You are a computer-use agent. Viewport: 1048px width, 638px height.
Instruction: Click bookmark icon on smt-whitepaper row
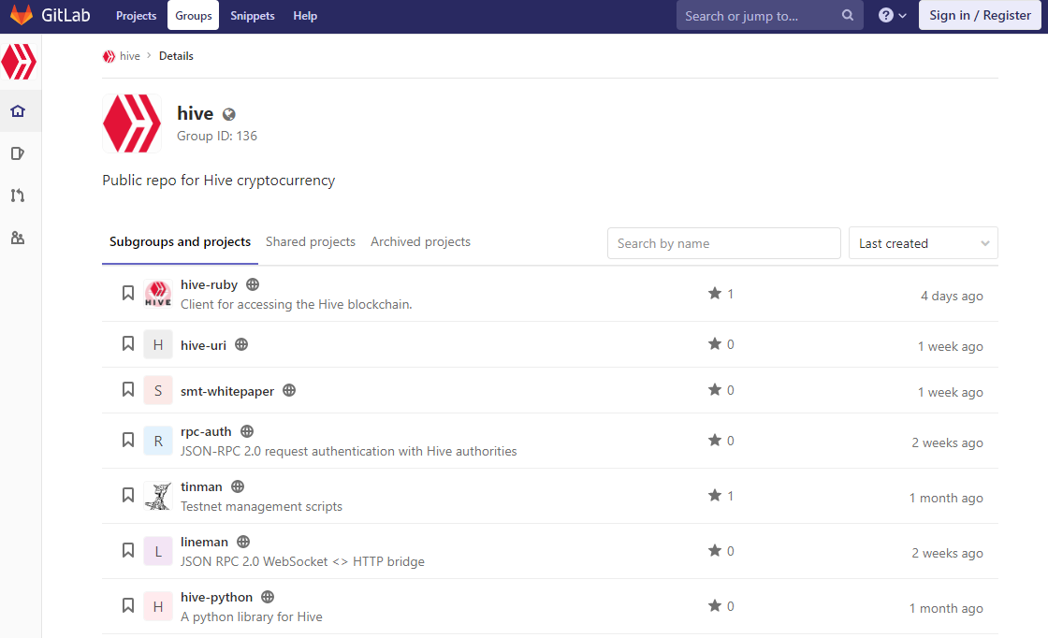[x=127, y=390]
